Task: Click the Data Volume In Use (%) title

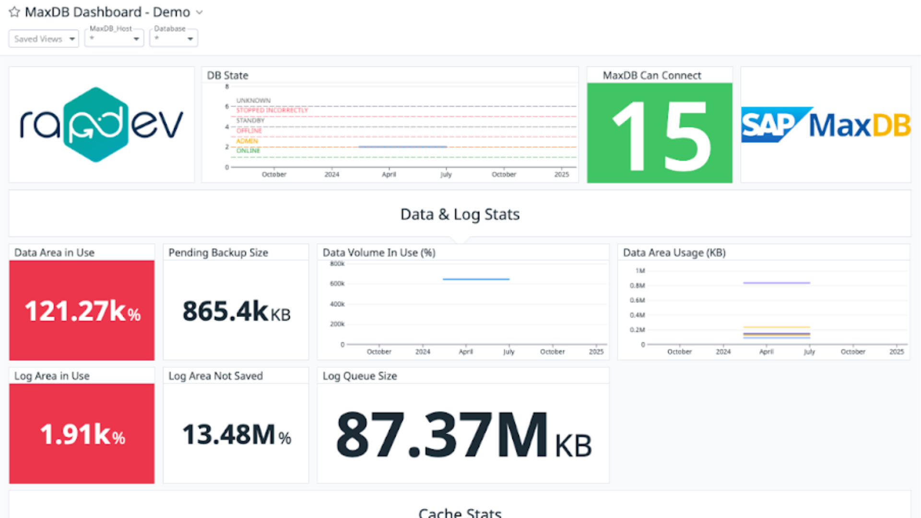Action: pyautogui.click(x=379, y=253)
